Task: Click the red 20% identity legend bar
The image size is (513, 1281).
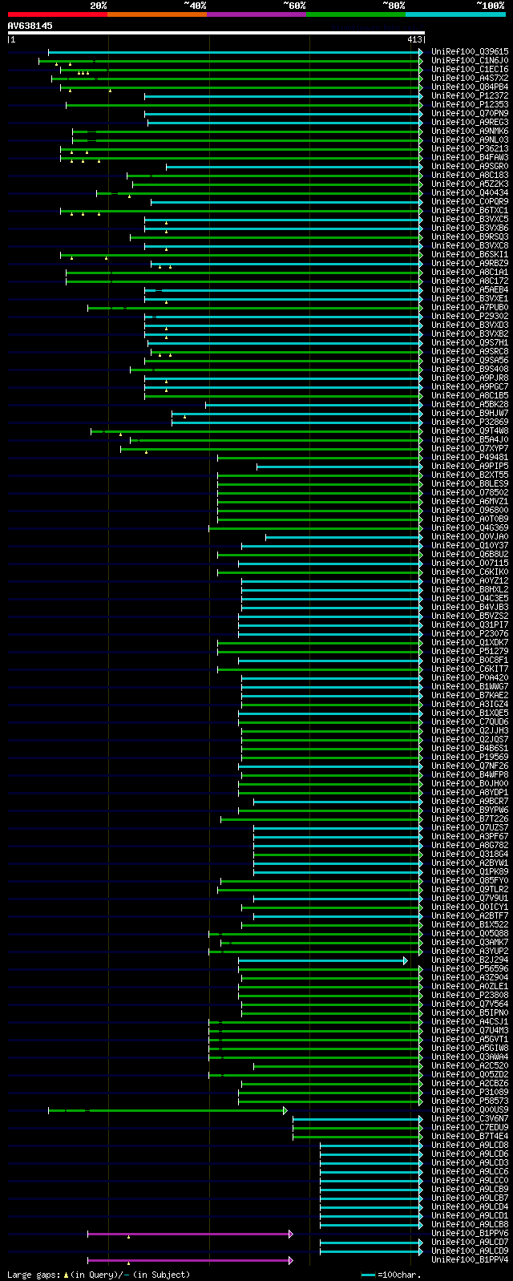Action: point(57,14)
